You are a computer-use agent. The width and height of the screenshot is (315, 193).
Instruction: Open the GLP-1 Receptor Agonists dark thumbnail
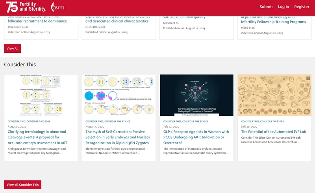click(196, 95)
